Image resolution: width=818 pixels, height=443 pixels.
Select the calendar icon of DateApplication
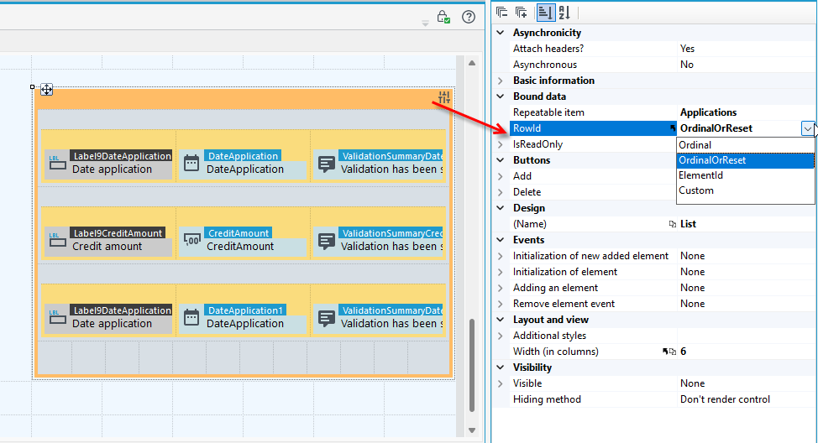pyautogui.click(x=191, y=163)
